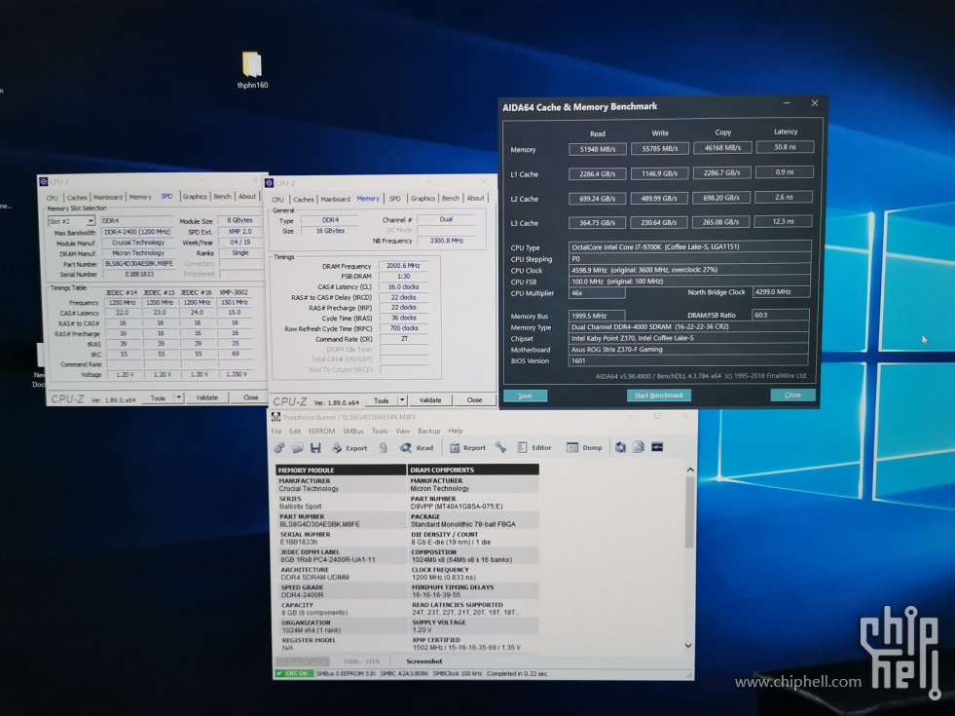Switch to Memory tab in CPU-Z SPD window

click(140, 198)
